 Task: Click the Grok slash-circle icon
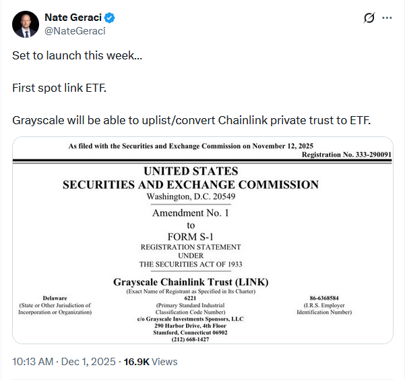pos(369,18)
